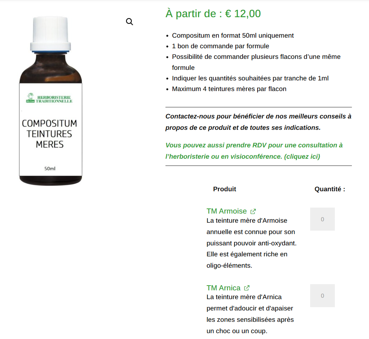369x339 pixels.
Task: Open the external-link icon beside TM Armoise
Action: (253, 211)
